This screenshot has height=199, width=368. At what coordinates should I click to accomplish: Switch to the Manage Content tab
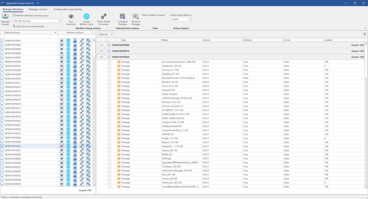click(x=38, y=9)
